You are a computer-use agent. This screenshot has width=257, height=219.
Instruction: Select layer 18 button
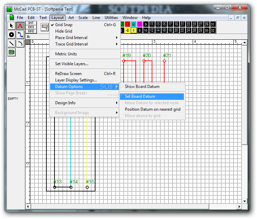coord(170,31)
